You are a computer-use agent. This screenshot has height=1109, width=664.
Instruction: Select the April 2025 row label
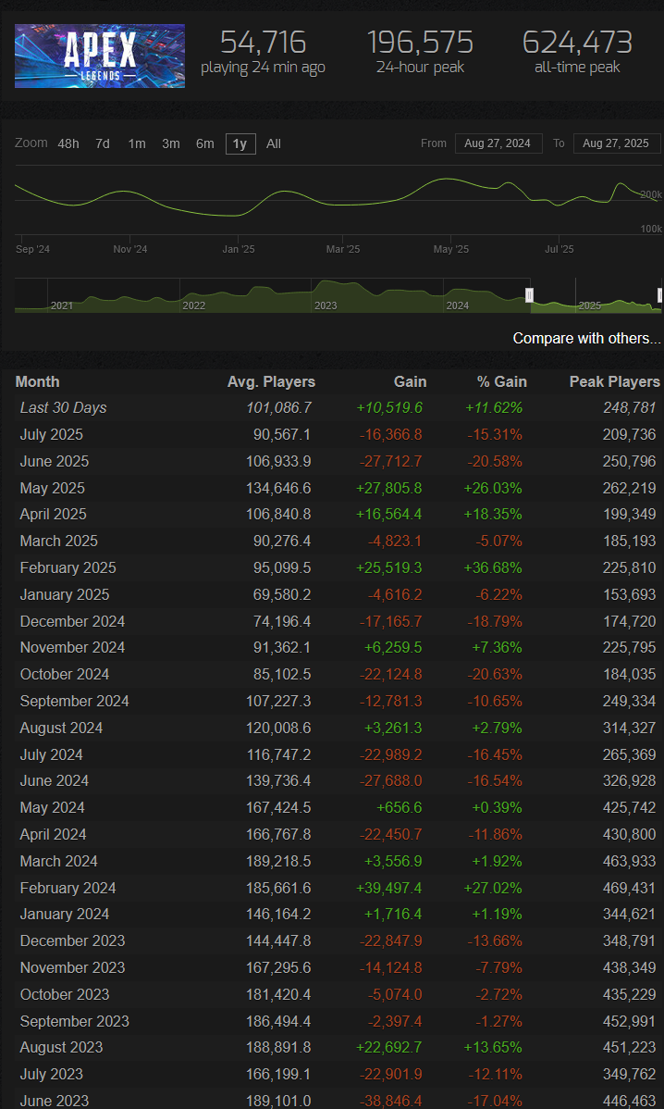tap(54, 514)
